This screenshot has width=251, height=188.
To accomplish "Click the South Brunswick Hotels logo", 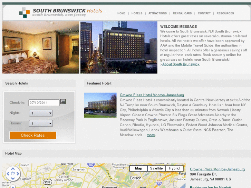I will tap(60, 12).
